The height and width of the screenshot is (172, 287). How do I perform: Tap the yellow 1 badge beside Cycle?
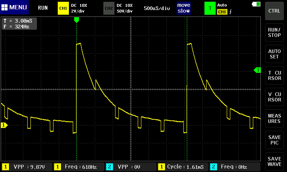161,167
